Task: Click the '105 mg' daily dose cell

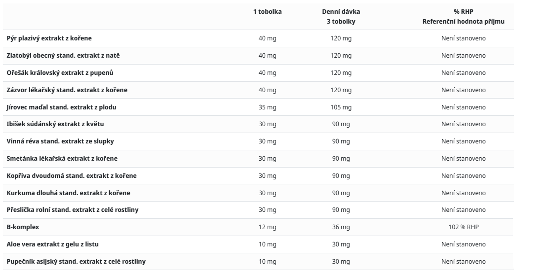Action: click(341, 107)
